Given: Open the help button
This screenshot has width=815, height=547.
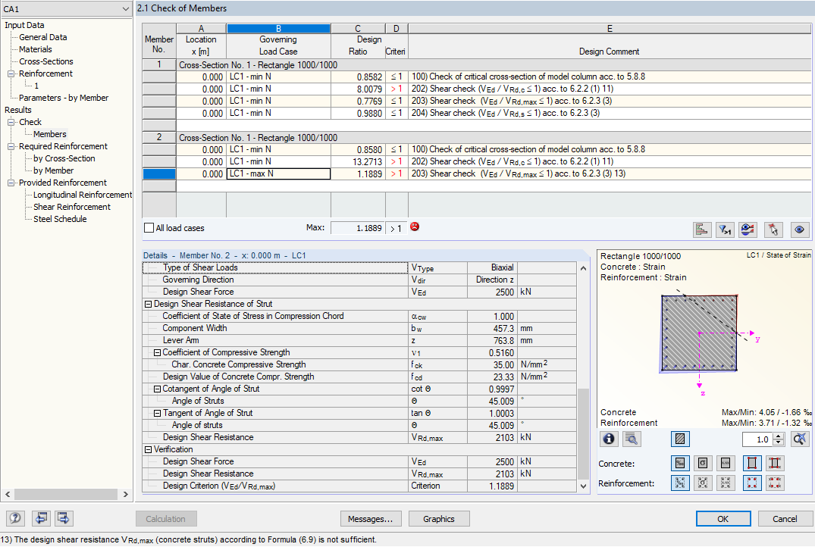Looking at the screenshot, I should pyautogui.click(x=16, y=518).
